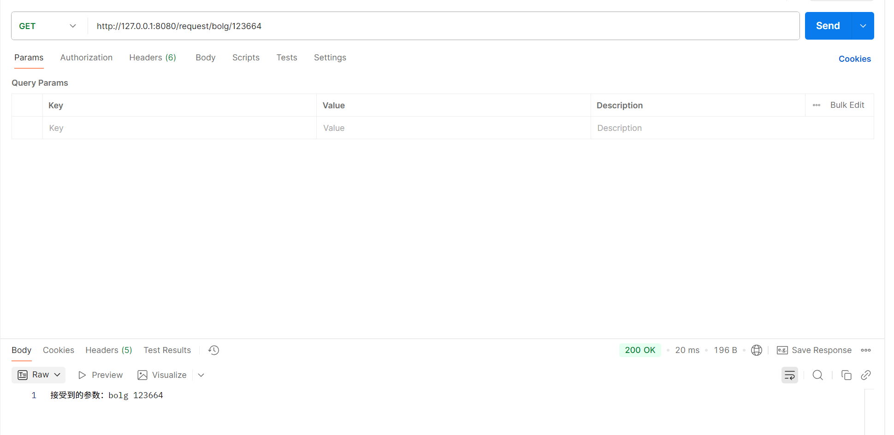Click the 20 ms response time
The image size is (894, 435).
coord(687,350)
